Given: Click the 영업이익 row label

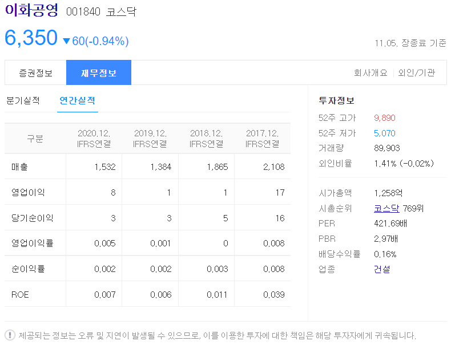Looking at the screenshot, I should (x=28, y=192).
